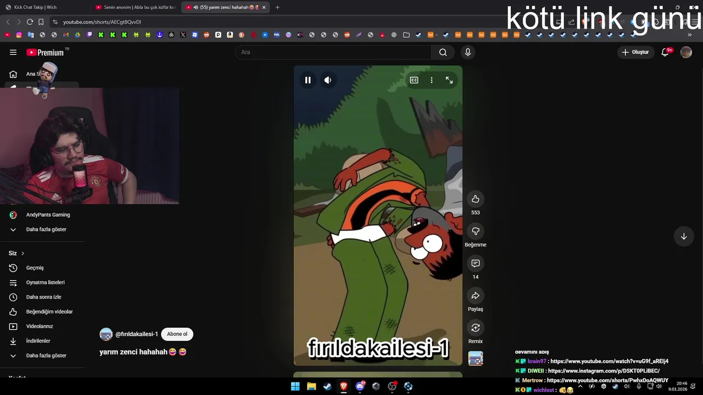Open the comments with 14 replies
The height and width of the screenshot is (395, 703).
point(476,263)
